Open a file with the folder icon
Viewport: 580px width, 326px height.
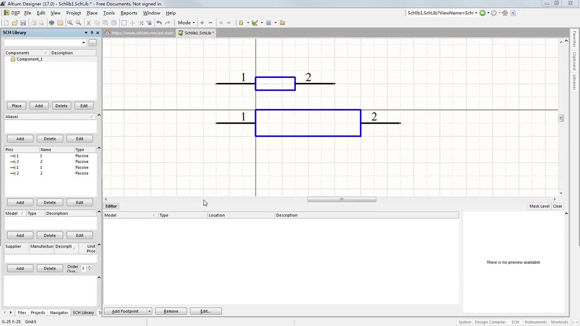15,23
